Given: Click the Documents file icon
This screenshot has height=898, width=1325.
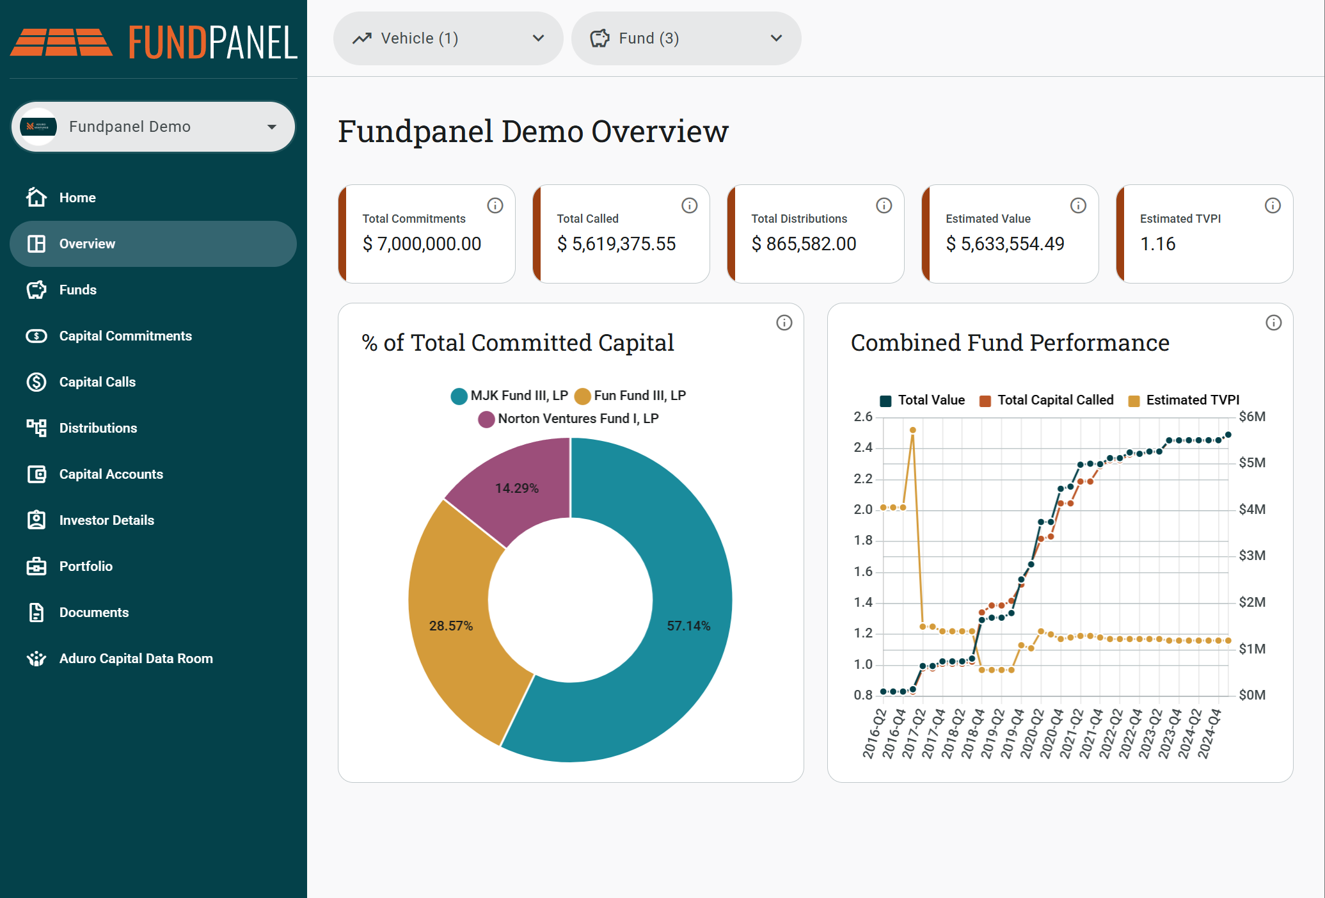Looking at the screenshot, I should pos(36,612).
